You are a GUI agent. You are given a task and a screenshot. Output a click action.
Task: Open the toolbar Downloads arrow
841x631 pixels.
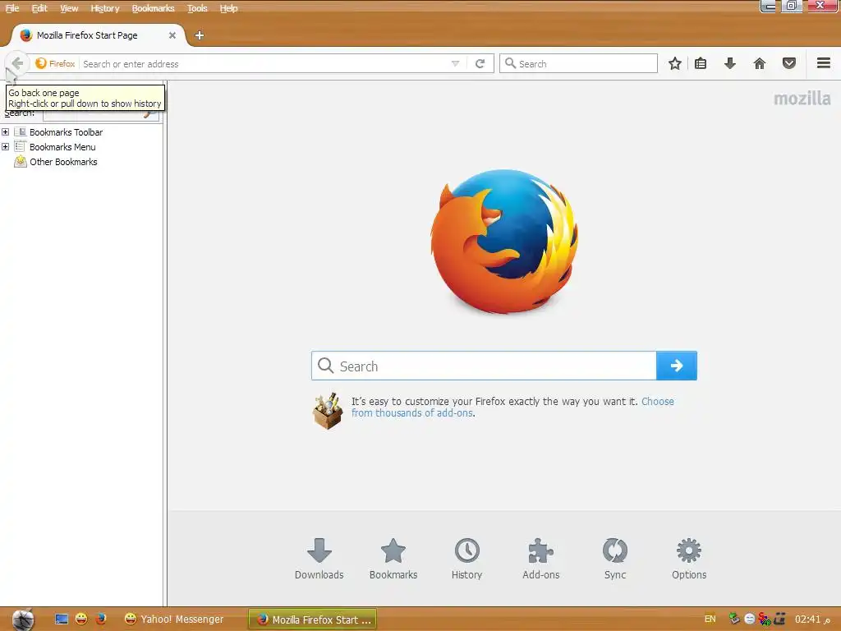tap(729, 63)
